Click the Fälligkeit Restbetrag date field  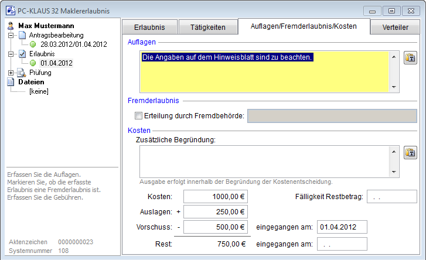(x=391, y=197)
